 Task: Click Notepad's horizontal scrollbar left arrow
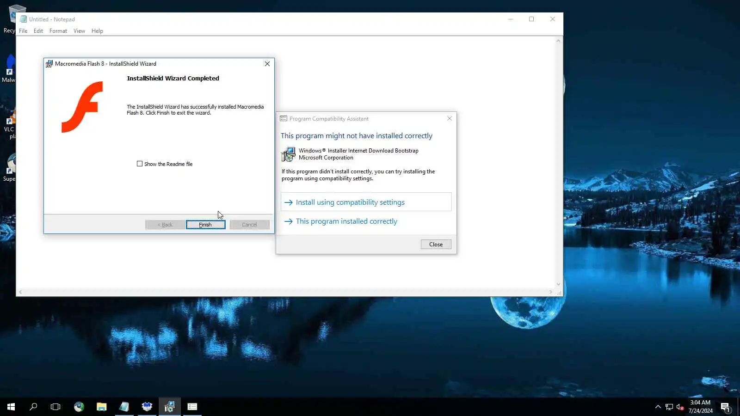(20, 292)
